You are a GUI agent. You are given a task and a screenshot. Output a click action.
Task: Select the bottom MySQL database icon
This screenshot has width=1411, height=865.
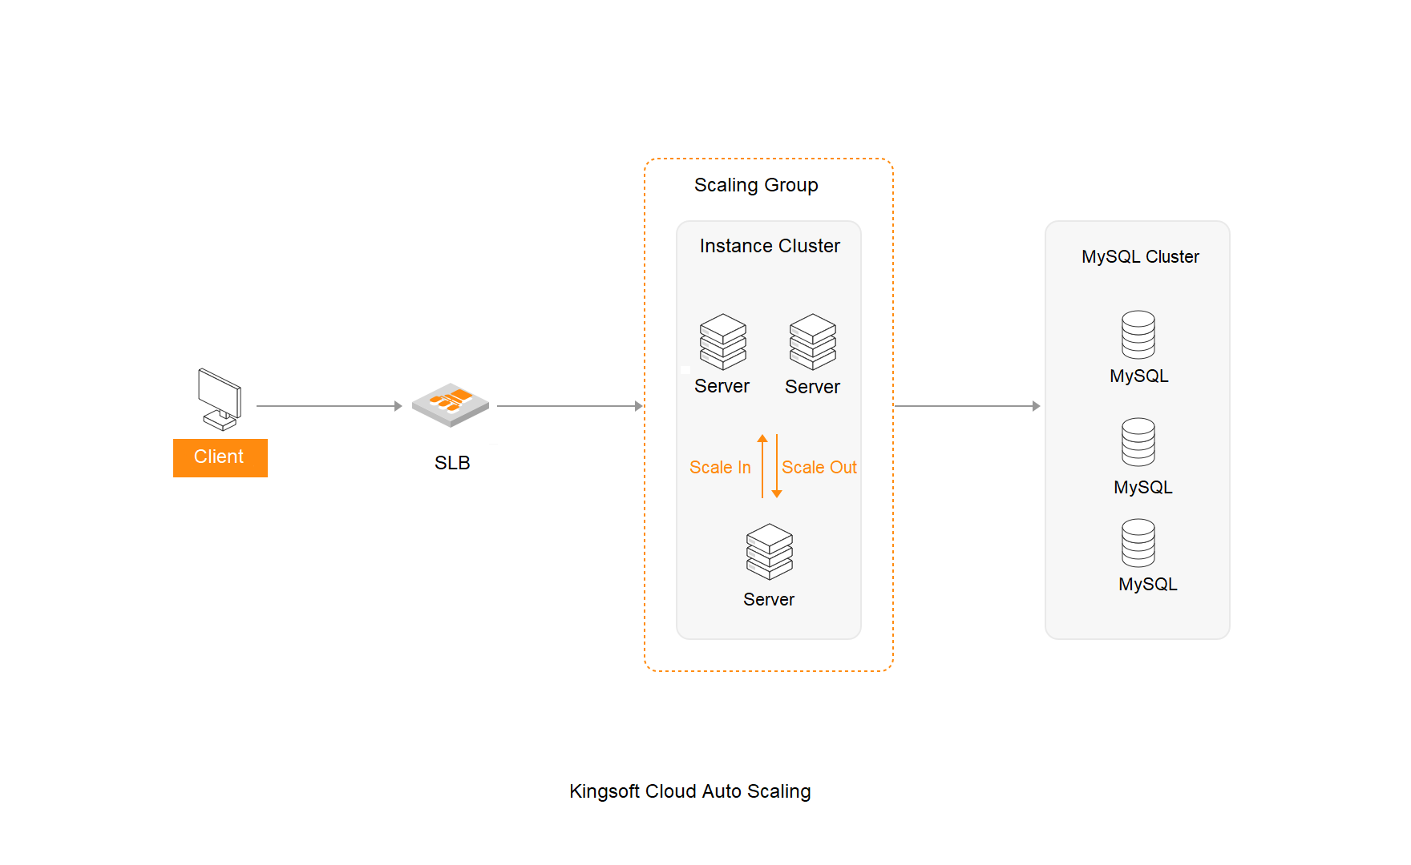(1138, 543)
